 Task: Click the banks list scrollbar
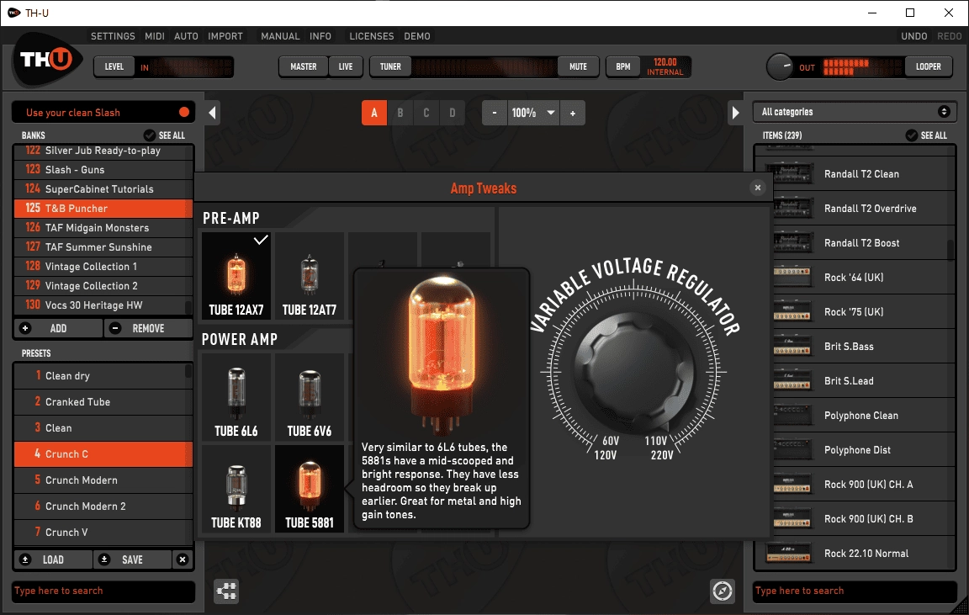click(188, 306)
